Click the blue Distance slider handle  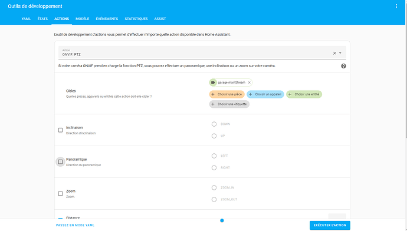[222, 220]
